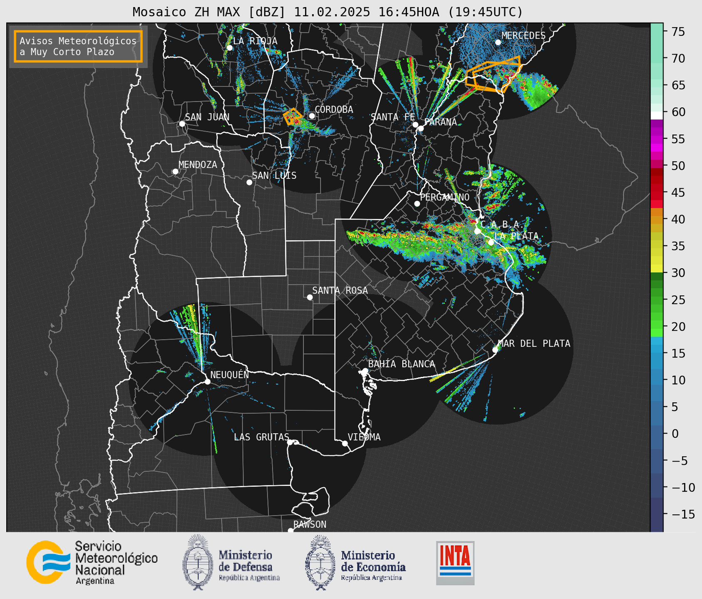
Task: Click the CÓRDOBA city marker
Action: (312, 116)
